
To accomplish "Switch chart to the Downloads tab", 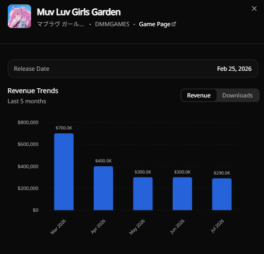I will (x=237, y=95).
